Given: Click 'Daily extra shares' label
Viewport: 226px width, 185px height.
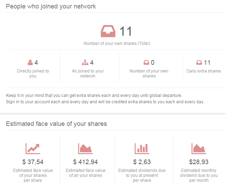Looking at the screenshot, I should (204, 71).
